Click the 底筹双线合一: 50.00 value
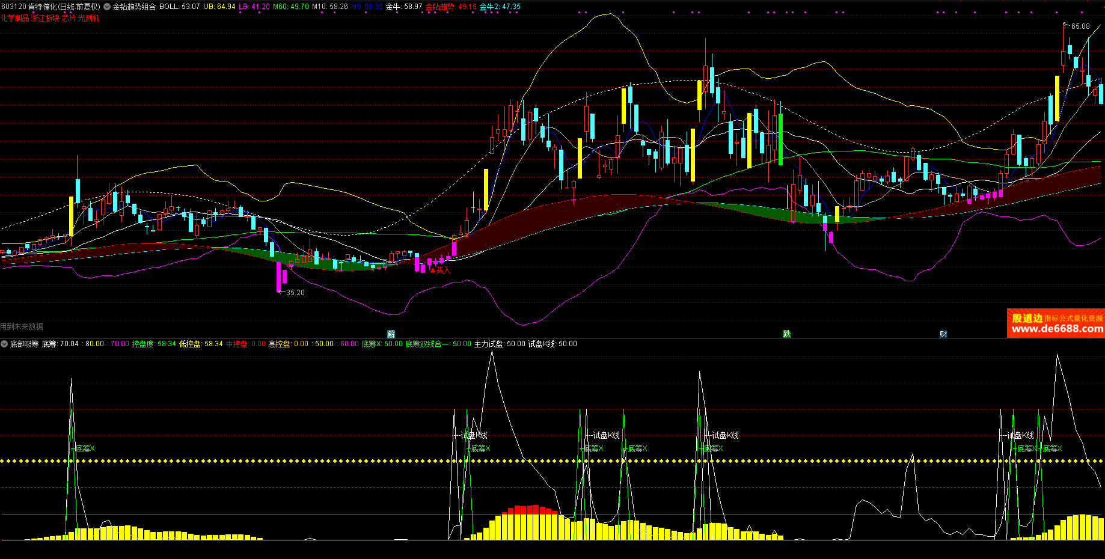Viewport: 1105px width, 559px height. [438, 344]
